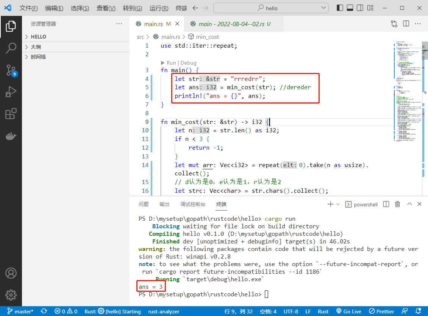Change end of line sequence LF

(x=308, y=311)
